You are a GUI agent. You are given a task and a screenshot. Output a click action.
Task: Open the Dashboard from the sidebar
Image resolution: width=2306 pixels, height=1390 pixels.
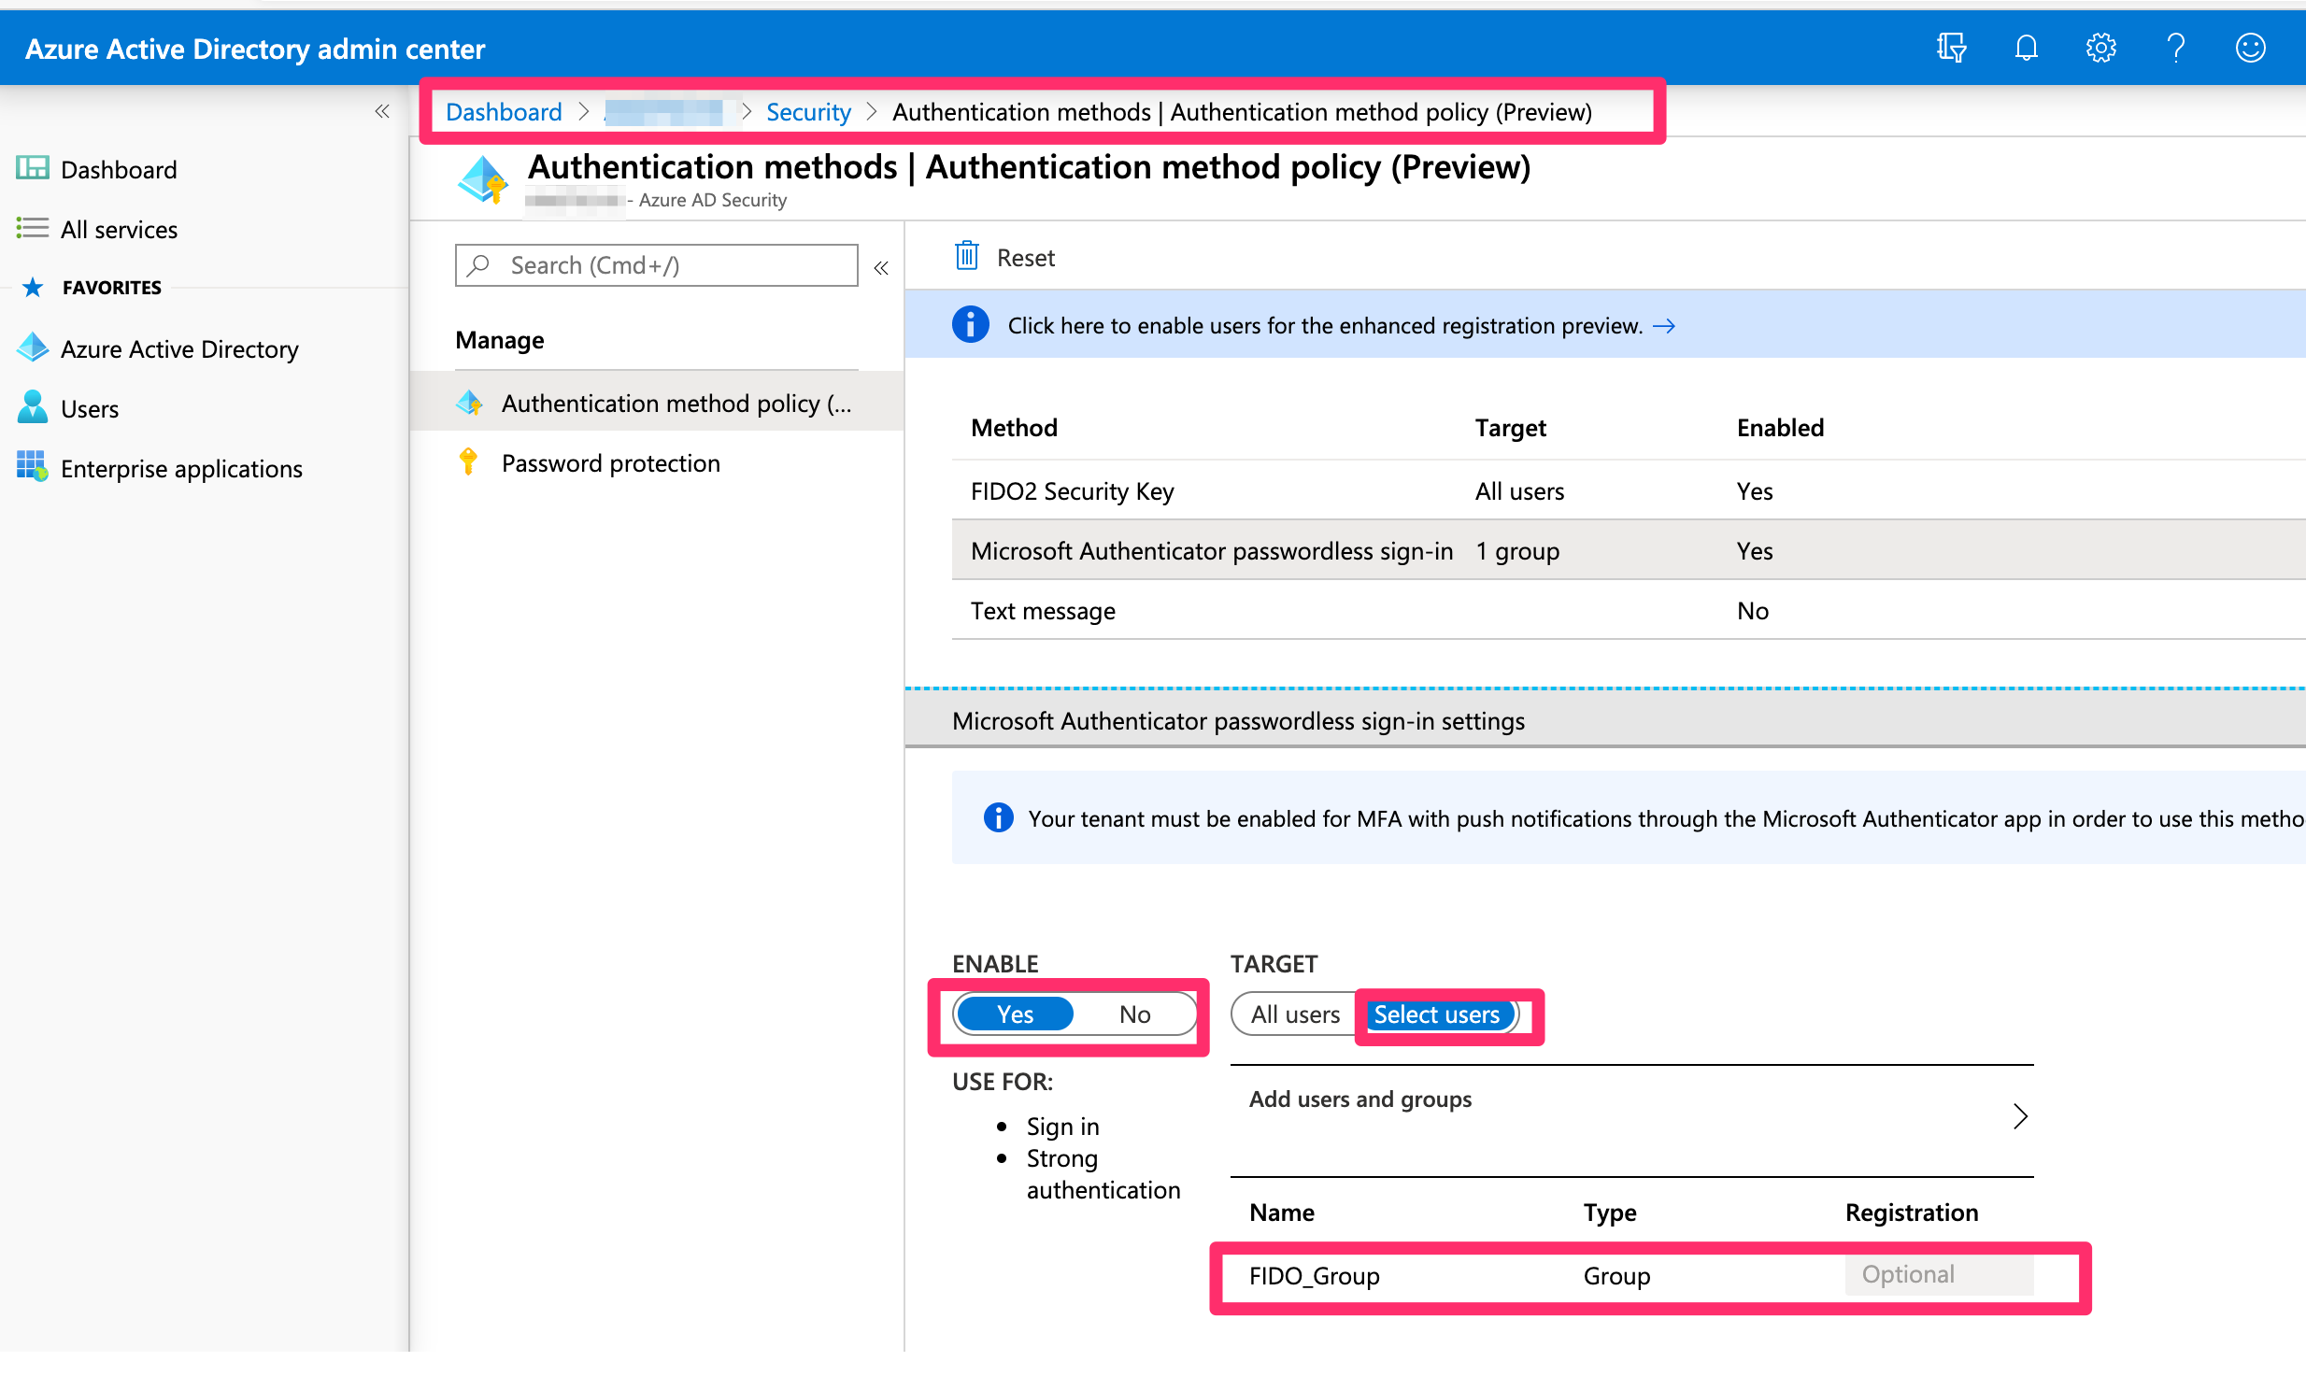point(118,169)
